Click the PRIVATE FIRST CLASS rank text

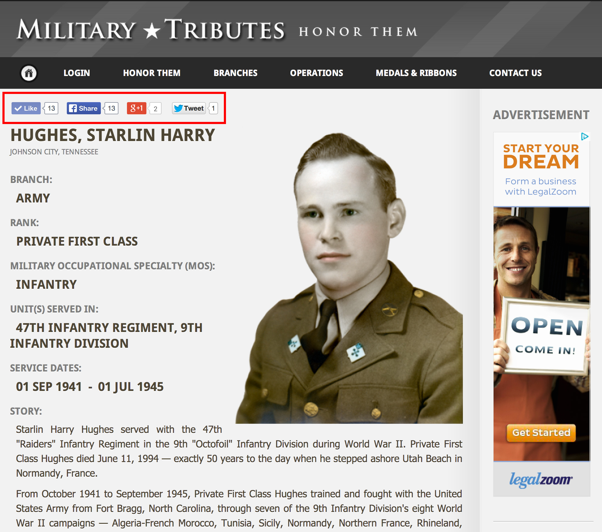point(77,241)
